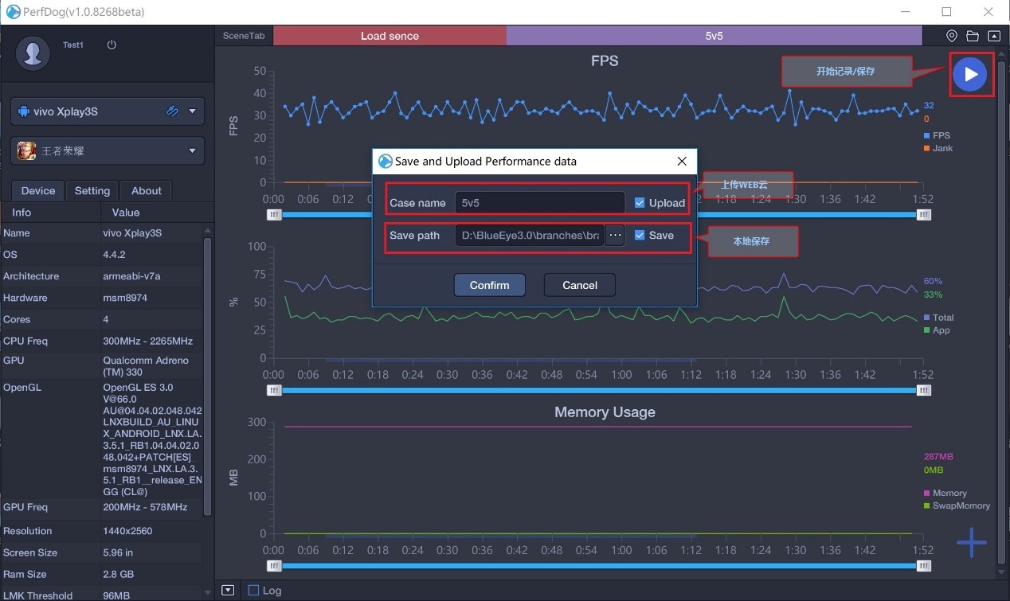This screenshot has height=601, width=1010.
Task: Click inside the Case name input field
Action: tap(540, 203)
